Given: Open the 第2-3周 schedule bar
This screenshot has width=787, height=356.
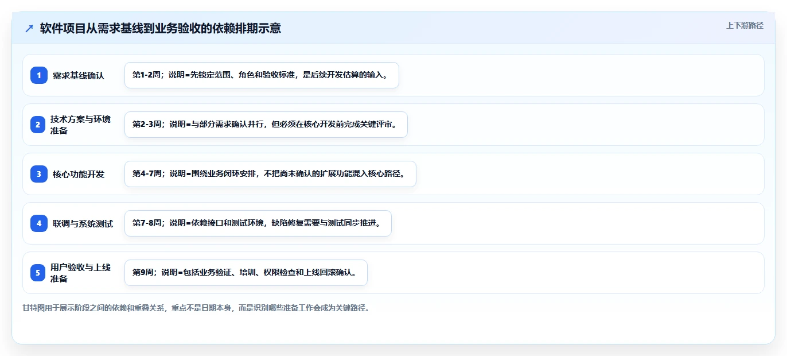Looking at the screenshot, I should [266, 125].
